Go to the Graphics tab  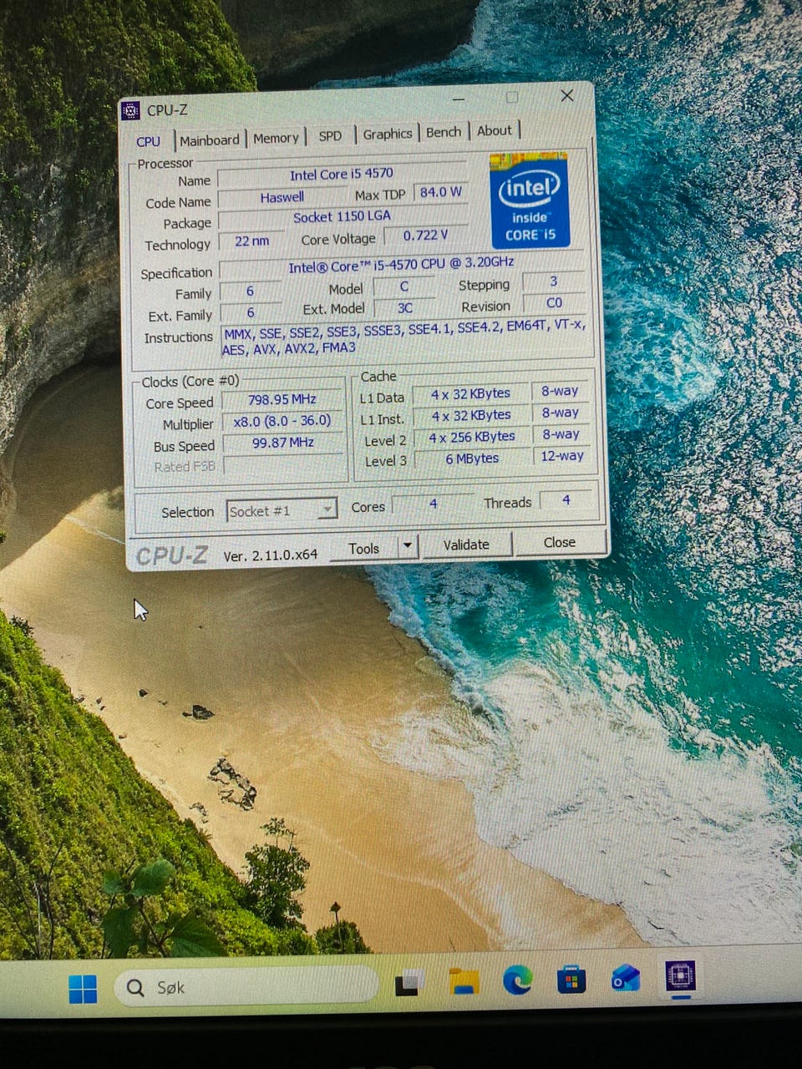388,134
